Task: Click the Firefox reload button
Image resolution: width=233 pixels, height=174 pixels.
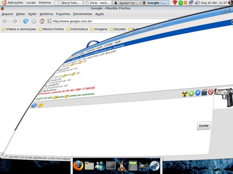Action: coord(26,21)
